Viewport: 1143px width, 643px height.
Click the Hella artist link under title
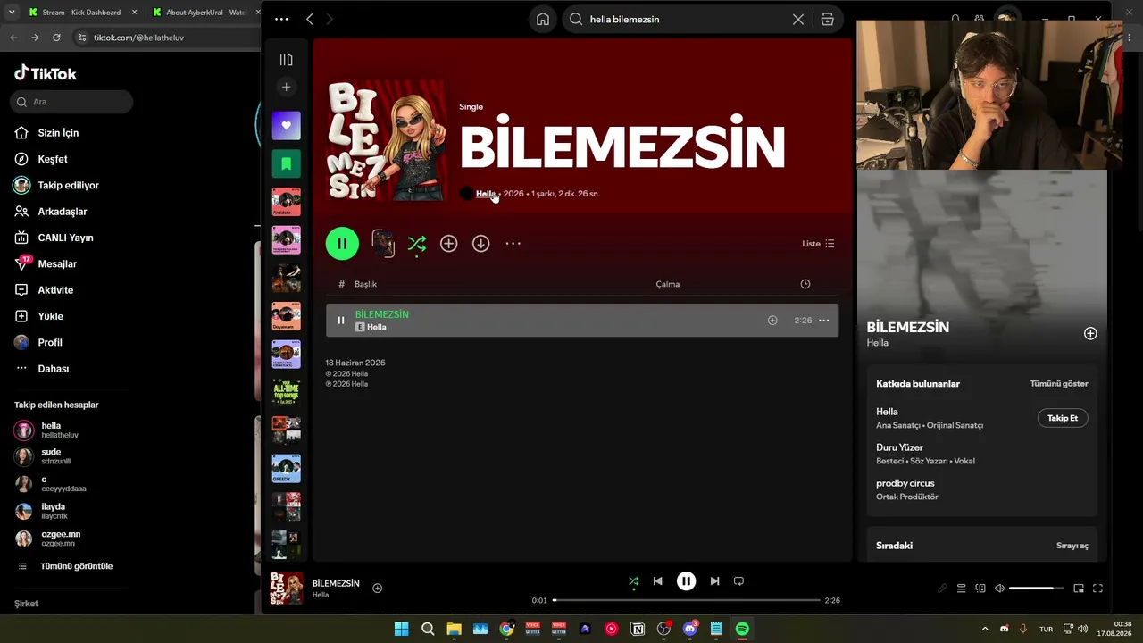point(486,194)
